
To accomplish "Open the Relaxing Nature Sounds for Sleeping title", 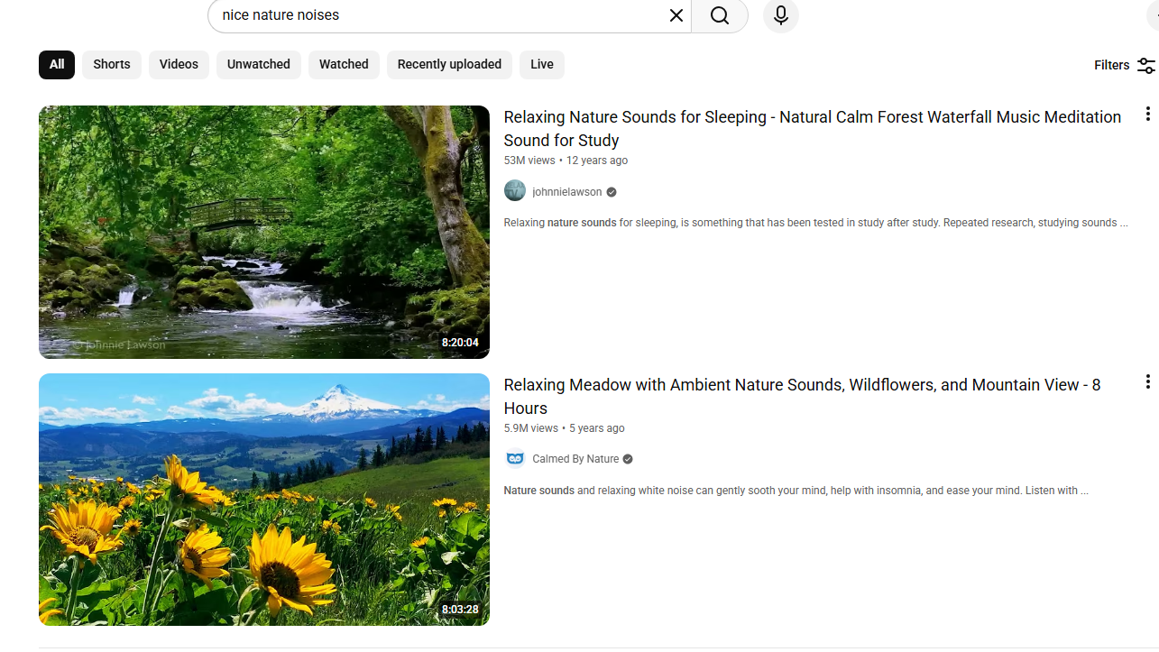I will (x=813, y=129).
